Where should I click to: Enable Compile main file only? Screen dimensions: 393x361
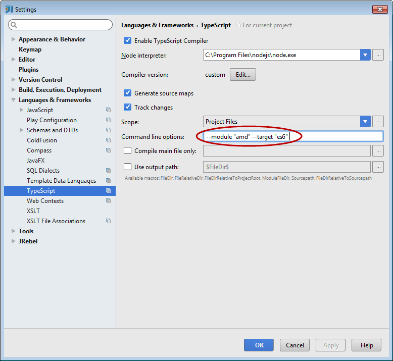[128, 150]
